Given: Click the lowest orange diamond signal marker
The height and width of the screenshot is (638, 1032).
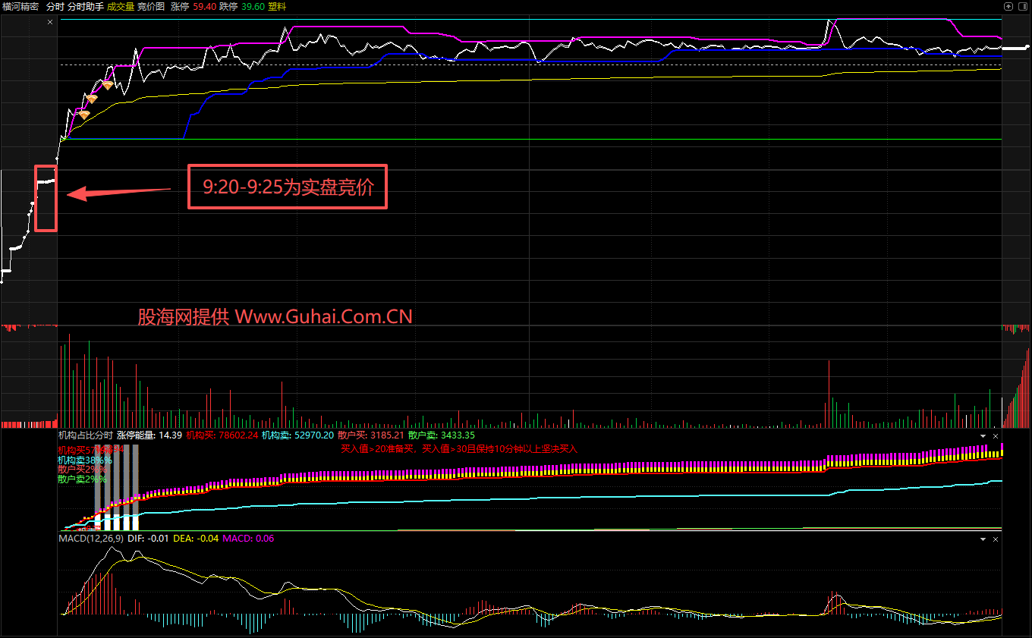Looking at the screenshot, I should [x=84, y=115].
